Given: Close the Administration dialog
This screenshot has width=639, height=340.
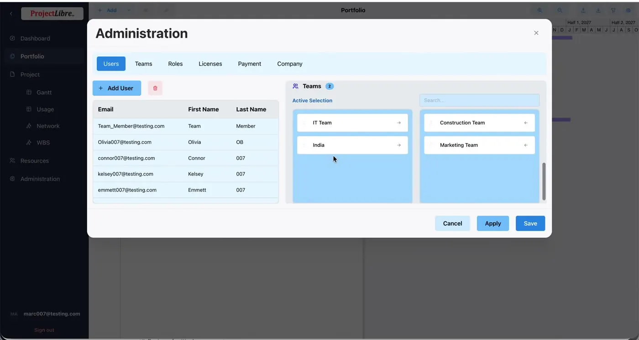Looking at the screenshot, I should (x=536, y=33).
